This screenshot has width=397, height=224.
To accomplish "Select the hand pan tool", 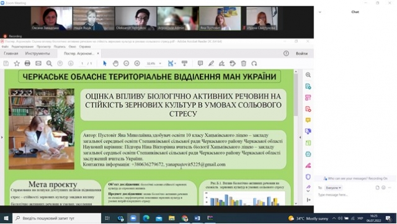I will tap(115, 63).
